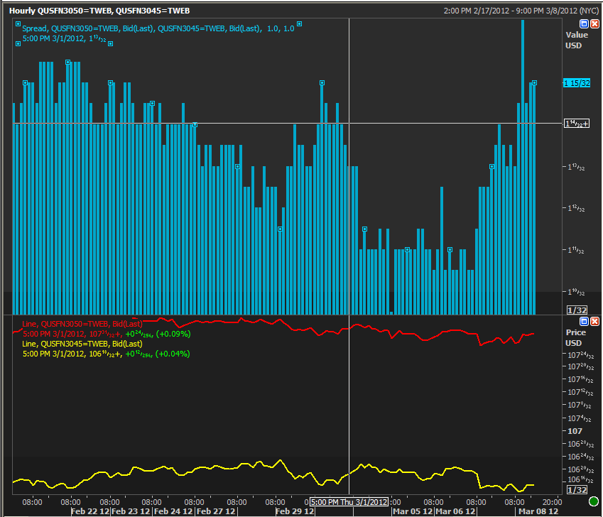603x517 pixels.
Task: Click the crosshair 1 14/32+ axis value box
Action: 576,124
